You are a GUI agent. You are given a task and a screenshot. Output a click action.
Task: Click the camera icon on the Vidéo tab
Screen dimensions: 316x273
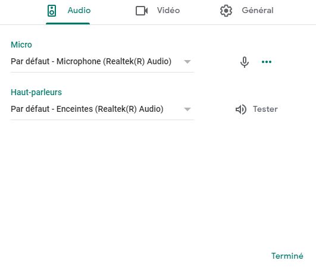(142, 11)
